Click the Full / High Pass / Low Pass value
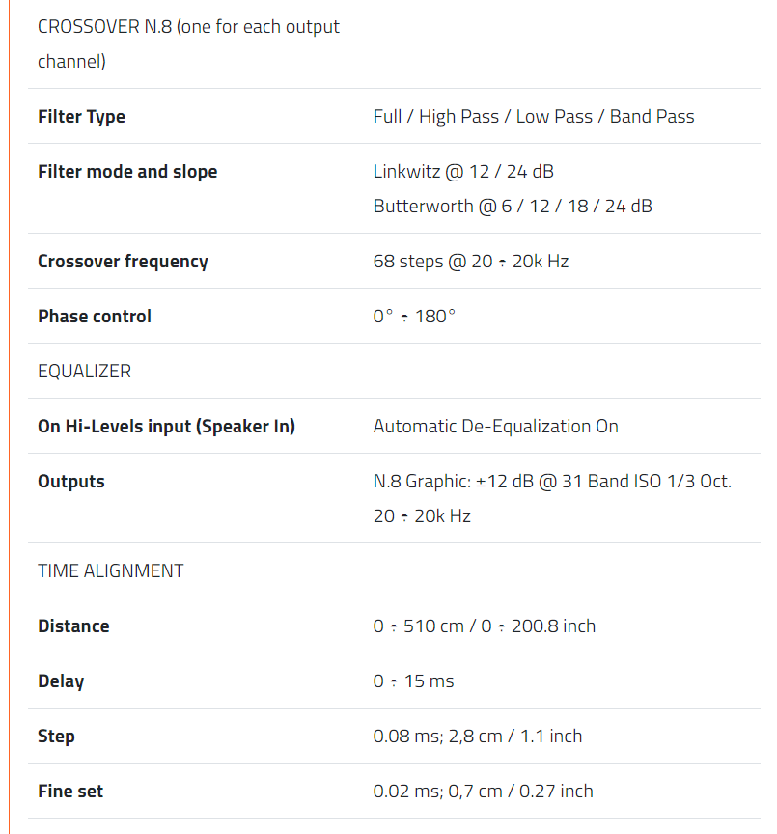777x834 pixels. [533, 117]
